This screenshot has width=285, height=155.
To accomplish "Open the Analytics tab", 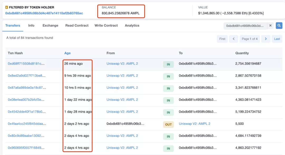I will tap(132, 26).
